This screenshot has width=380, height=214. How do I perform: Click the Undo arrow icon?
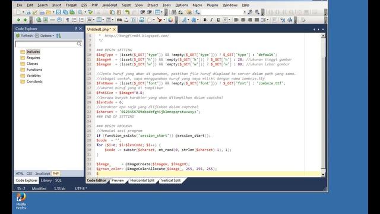click(127, 12)
